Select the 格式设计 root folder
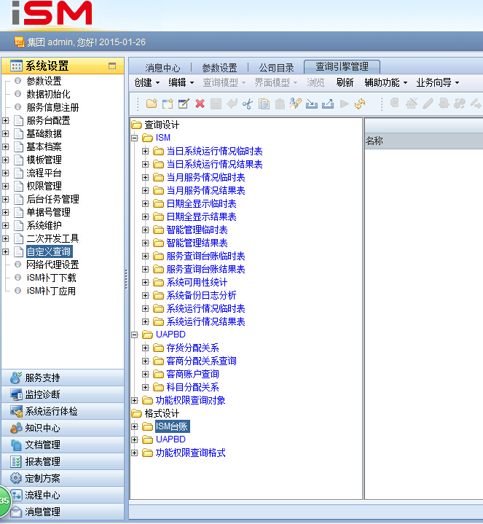Image resolution: width=483 pixels, height=524 pixels. click(162, 413)
